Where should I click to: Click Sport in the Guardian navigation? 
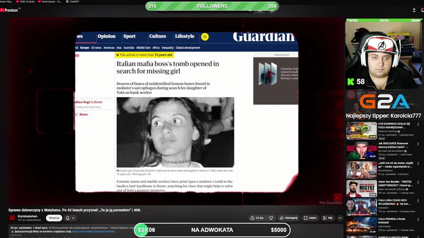coord(130,36)
